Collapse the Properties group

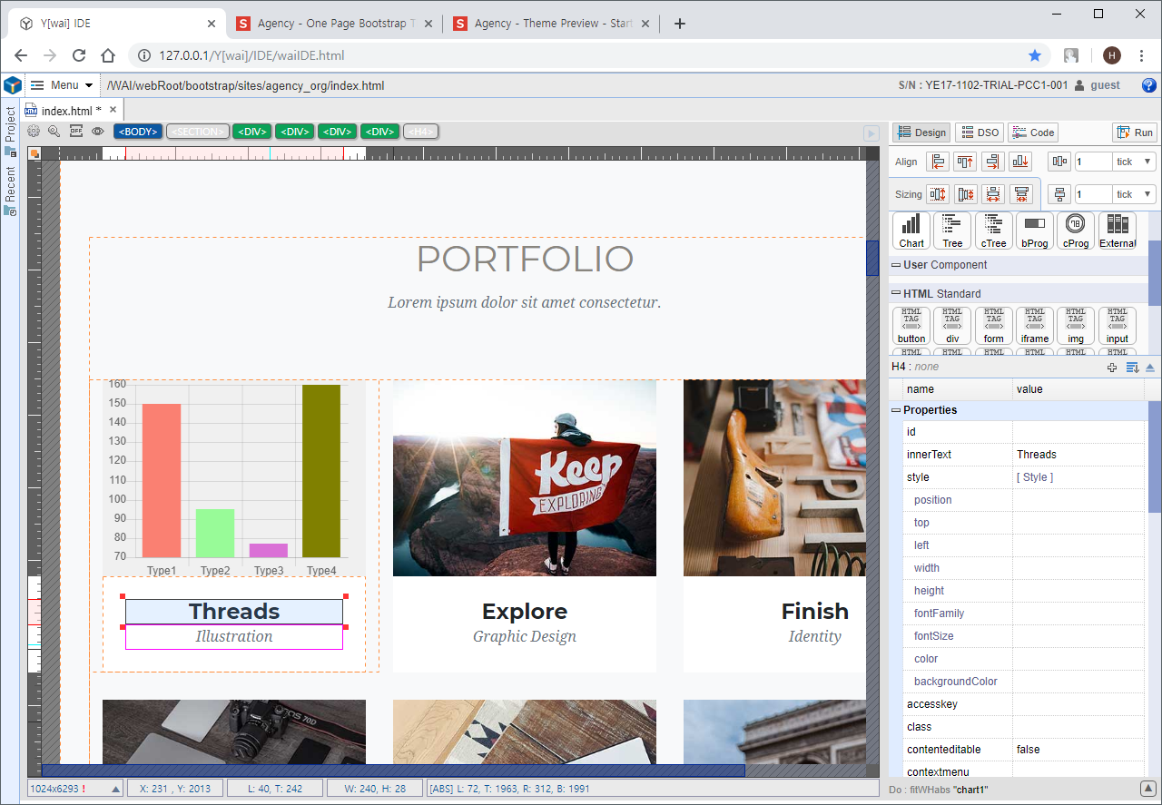pos(896,410)
